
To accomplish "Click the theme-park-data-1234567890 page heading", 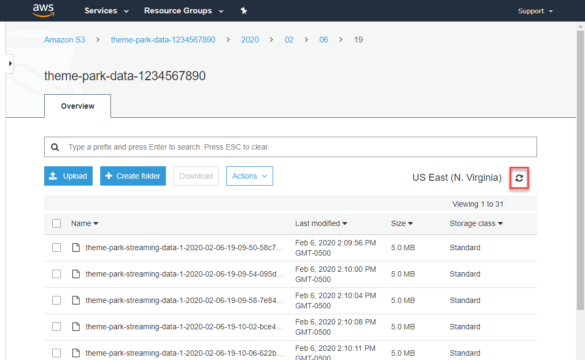I will [x=125, y=76].
